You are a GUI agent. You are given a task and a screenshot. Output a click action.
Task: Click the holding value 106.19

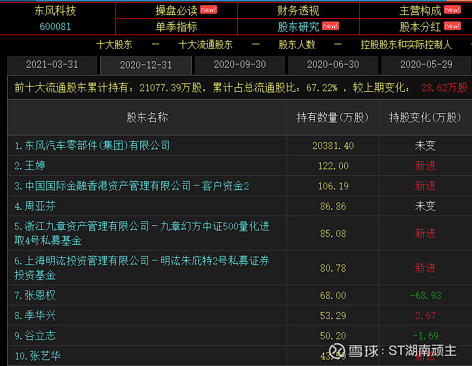[x=333, y=186]
